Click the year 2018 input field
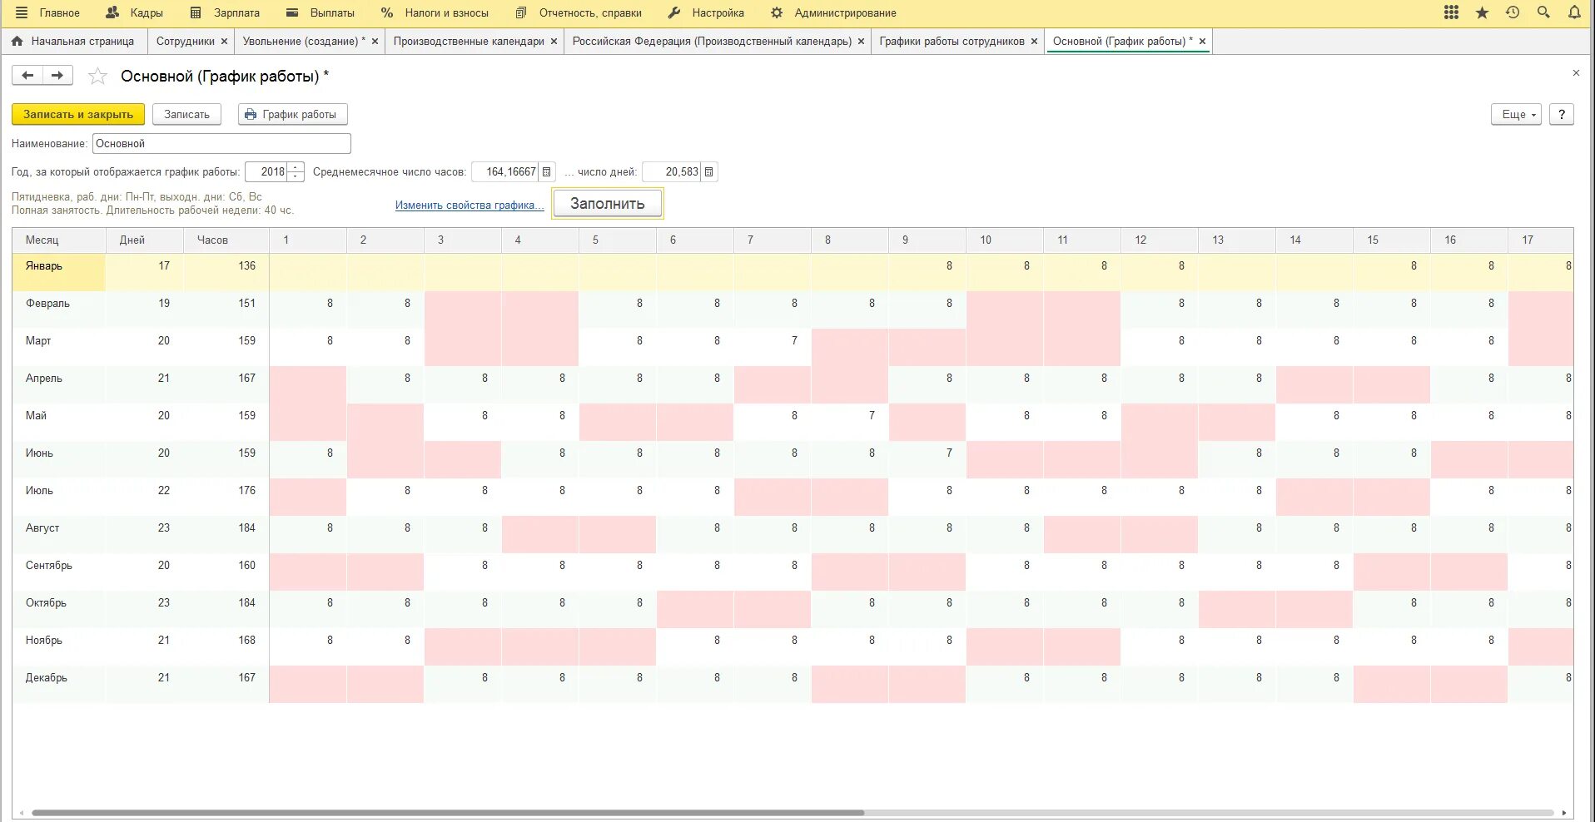This screenshot has height=822, width=1595. [266, 172]
